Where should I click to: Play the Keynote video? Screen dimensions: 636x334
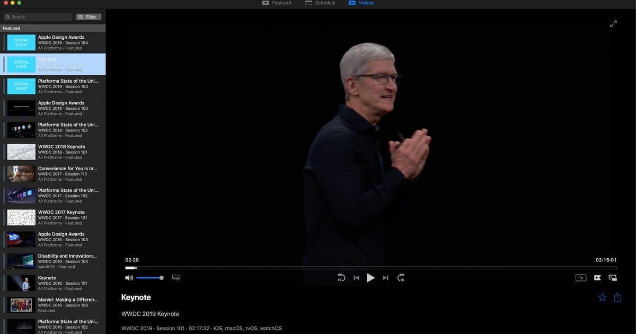(370, 277)
